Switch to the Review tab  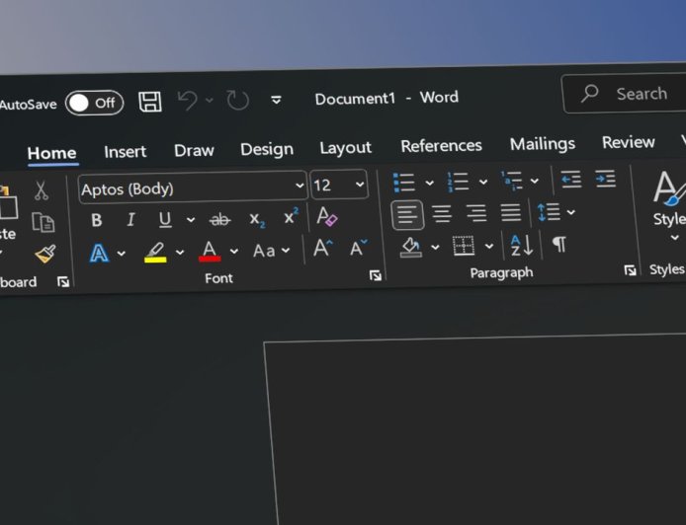pyautogui.click(x=629, y=142)
